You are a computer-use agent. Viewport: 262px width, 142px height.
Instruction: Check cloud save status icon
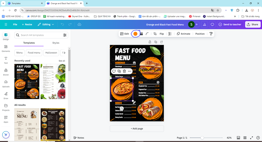79,24
